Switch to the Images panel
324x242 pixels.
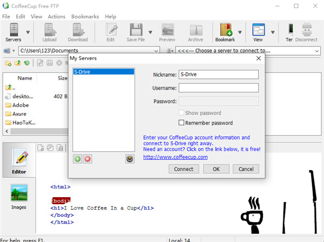[x=19, y=197]
